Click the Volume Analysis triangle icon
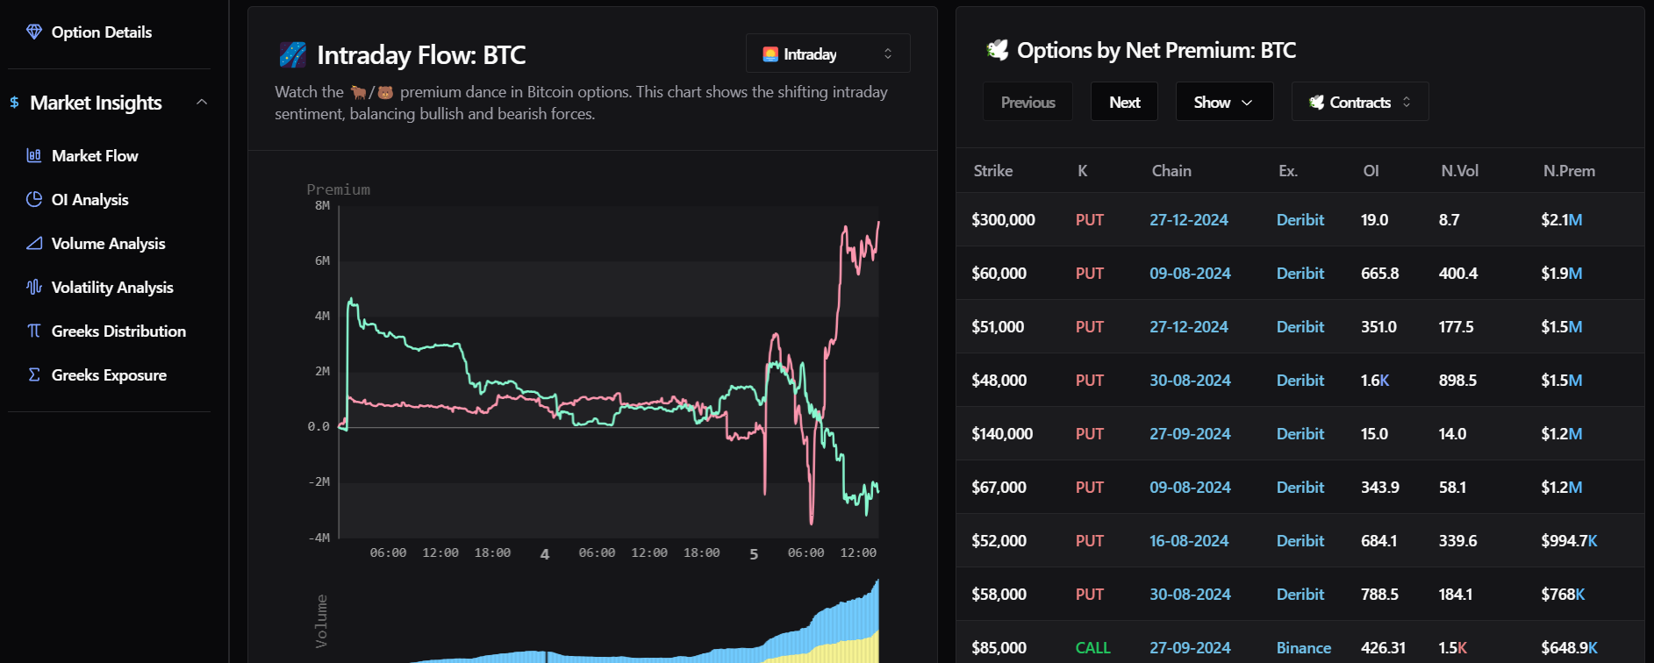The image size is (1654, 663). [34, 243]
